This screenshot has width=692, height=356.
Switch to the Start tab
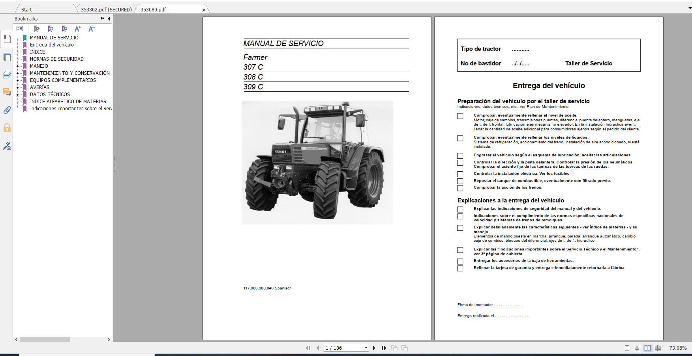tap(26, 9)
